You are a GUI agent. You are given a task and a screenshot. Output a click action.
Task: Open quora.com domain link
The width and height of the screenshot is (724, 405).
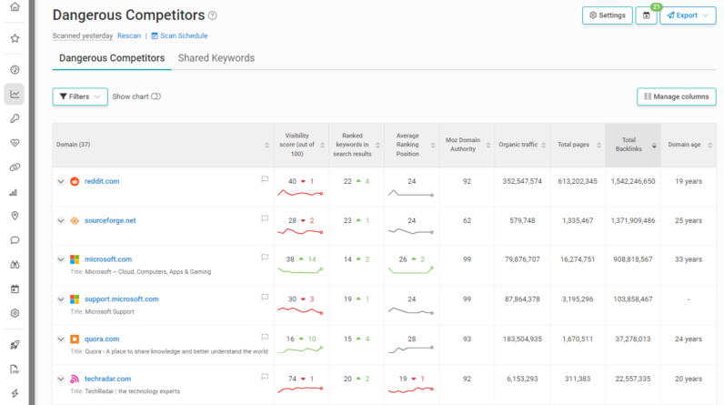pyautogui.click(x=102, y=339)
